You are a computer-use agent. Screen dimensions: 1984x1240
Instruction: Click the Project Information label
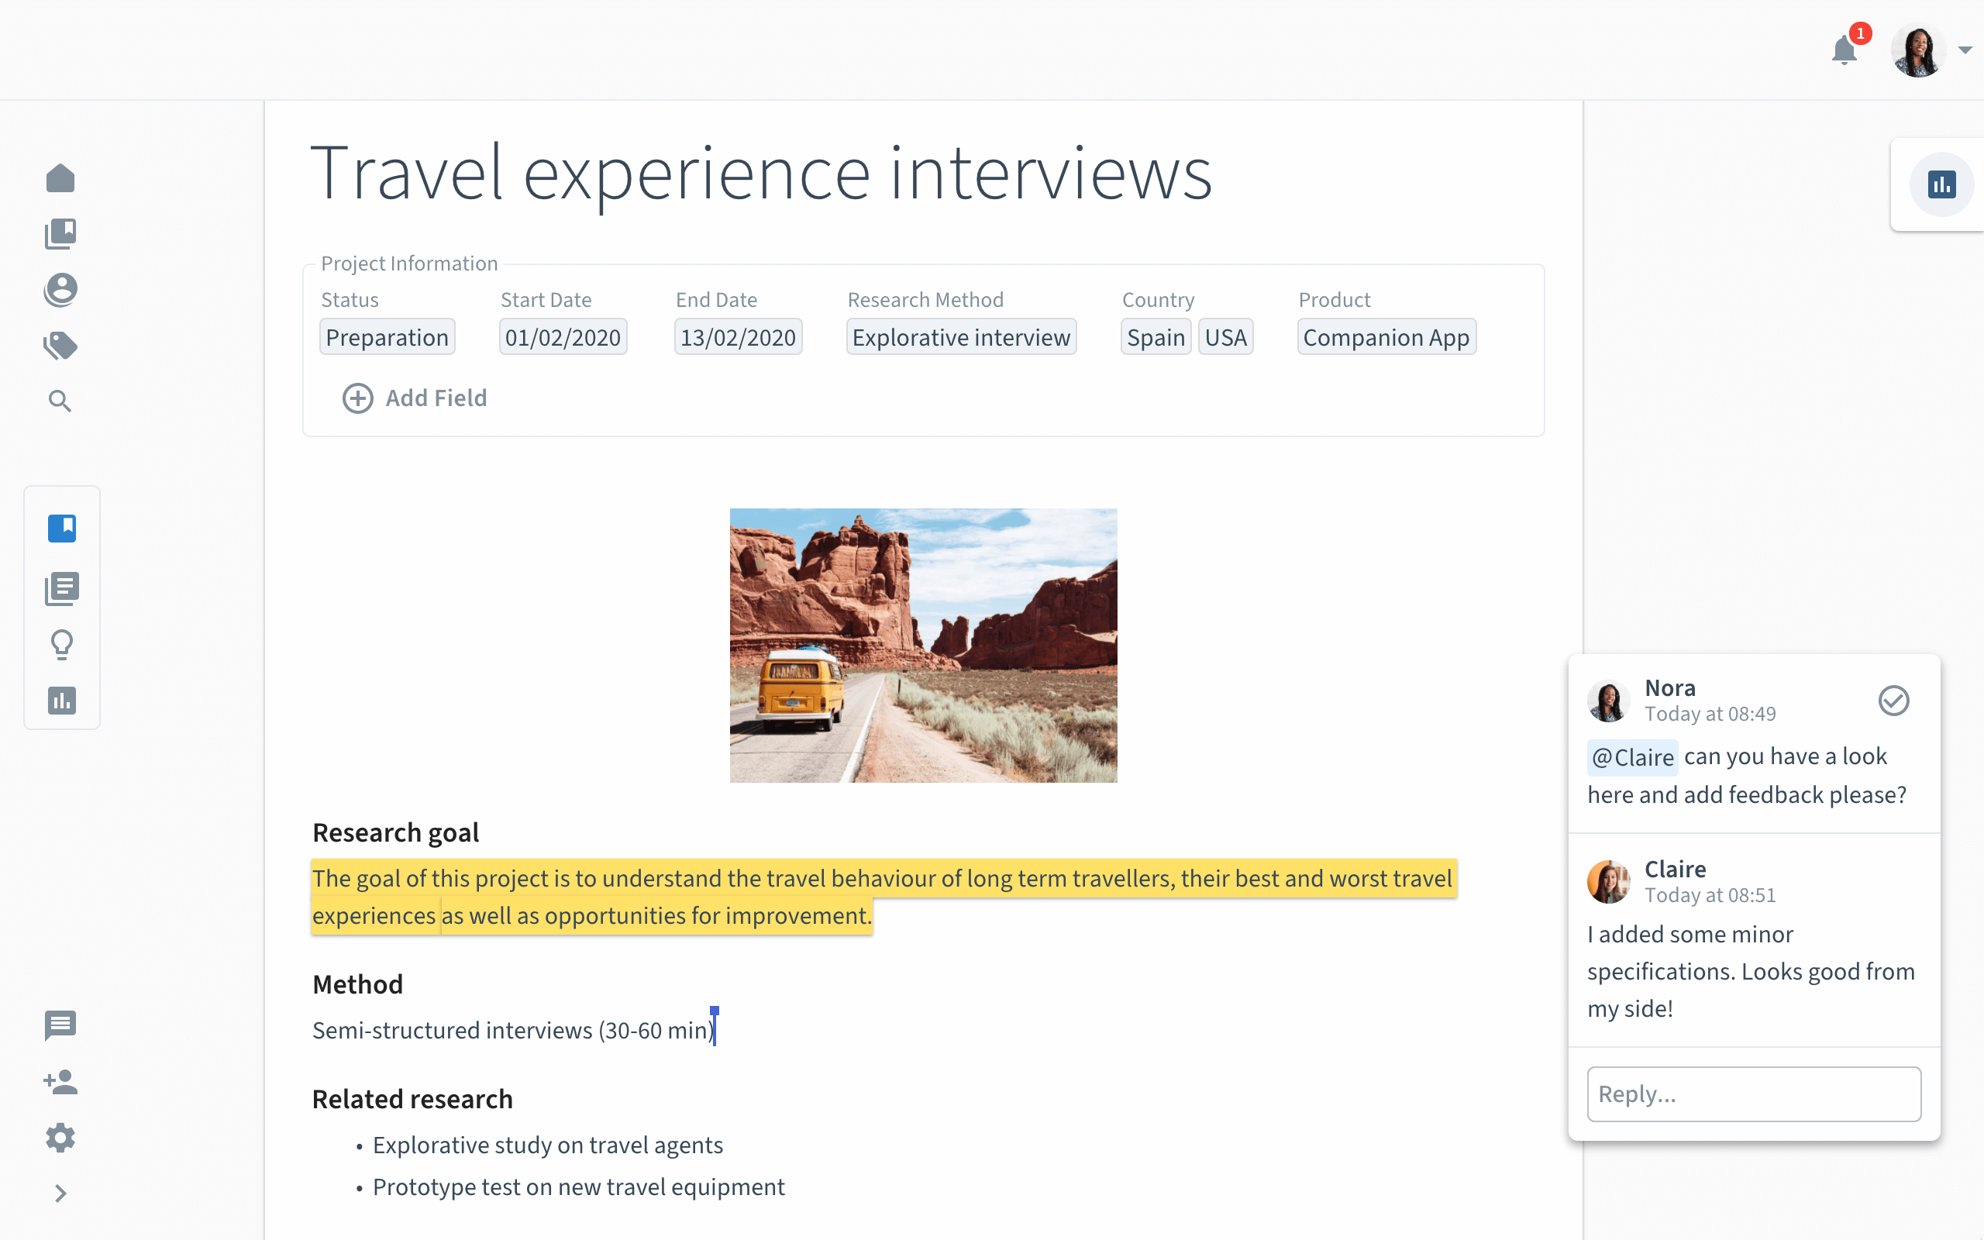click(409, 263)
